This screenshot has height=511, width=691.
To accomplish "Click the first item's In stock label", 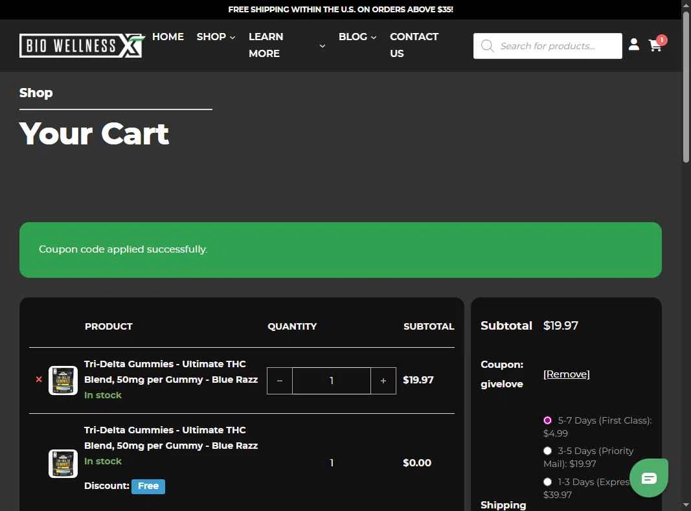I will point(103,395).
